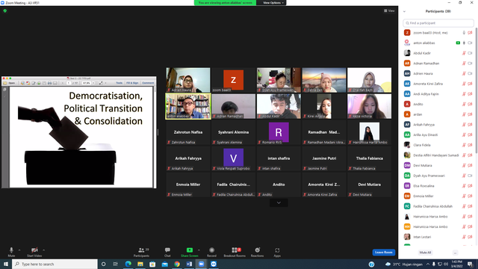Image resolution: width=478 pixels, height=269 pixels.
Task: Open Google Chrome from taskbar
Action: (177, 264)
